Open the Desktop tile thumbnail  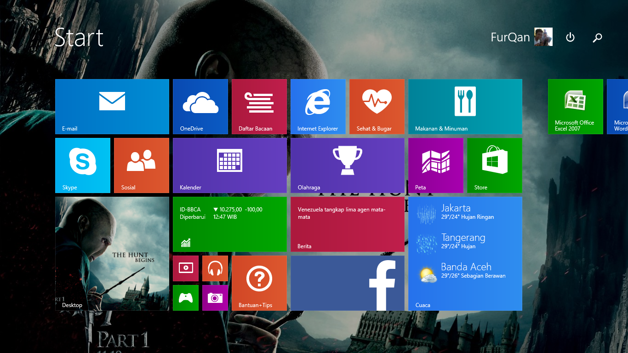pos(112,254)
